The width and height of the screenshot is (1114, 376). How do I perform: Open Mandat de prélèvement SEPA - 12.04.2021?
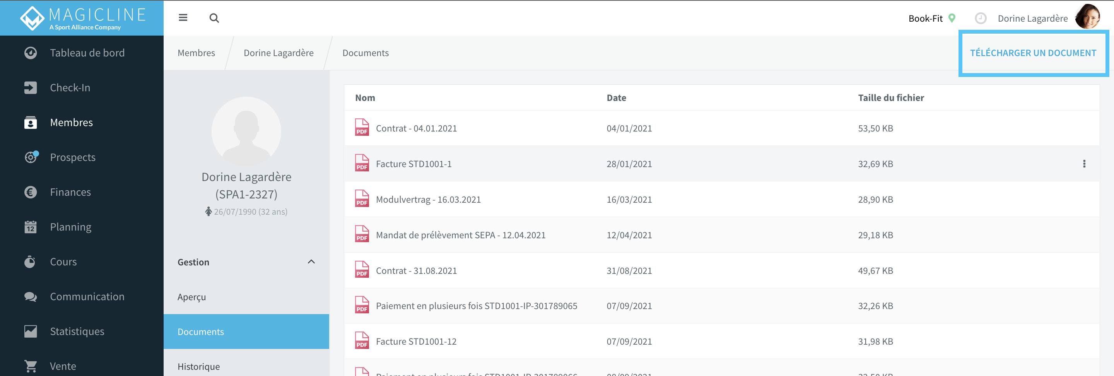pyautogui.click(x=461, y=235)
